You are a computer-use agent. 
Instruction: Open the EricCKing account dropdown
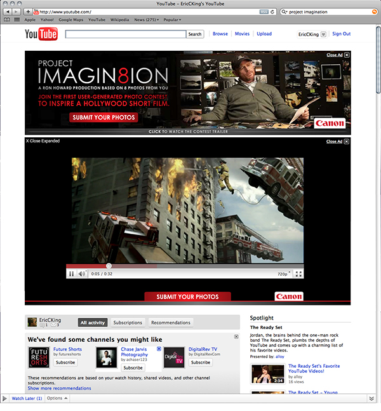pyautogui.click(x=323, y=34)
